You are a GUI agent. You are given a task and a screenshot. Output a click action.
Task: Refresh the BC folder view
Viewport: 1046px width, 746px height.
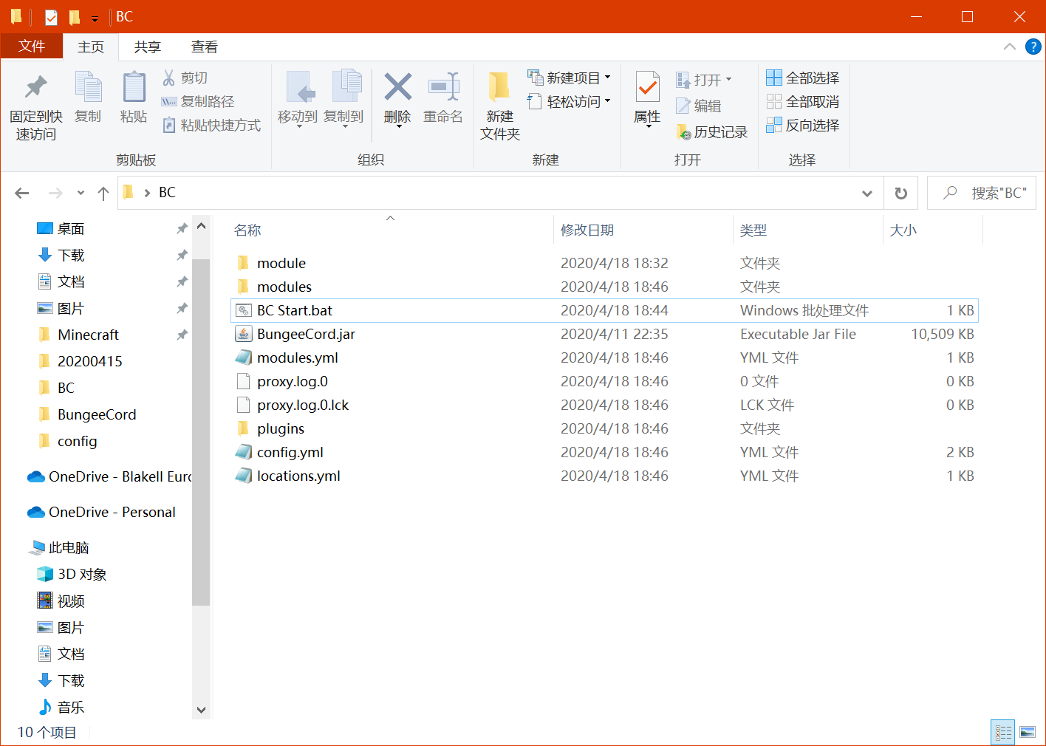901,193
